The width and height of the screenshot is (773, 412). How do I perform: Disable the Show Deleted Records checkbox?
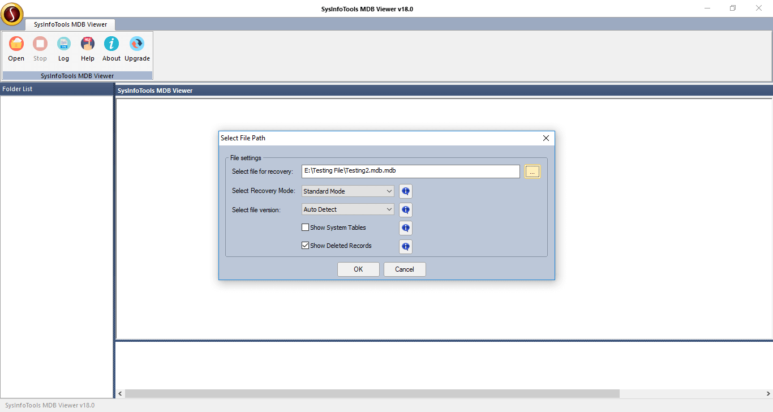(x=305, y=245)
